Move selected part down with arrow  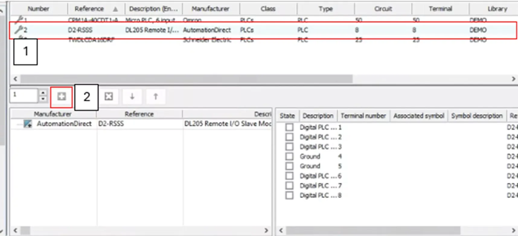132,97
